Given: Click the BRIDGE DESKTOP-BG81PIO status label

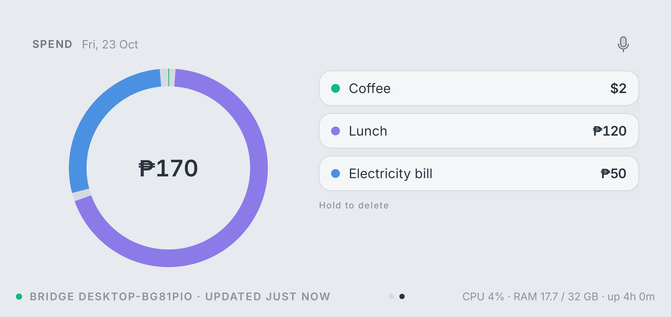Looking at the screenshot, I should click(x=111, y=296).
